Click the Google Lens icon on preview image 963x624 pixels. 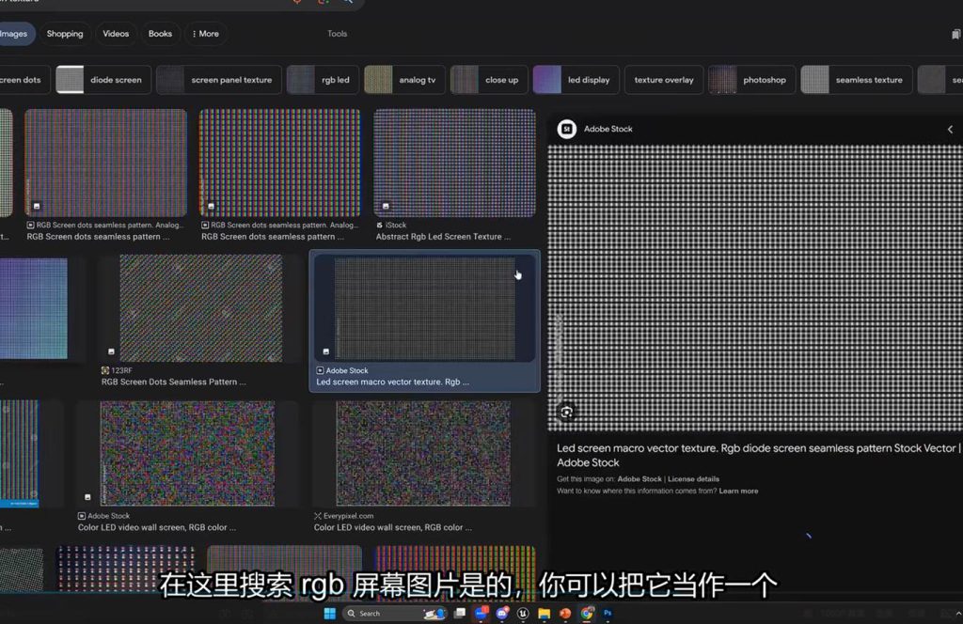(x=566, y=412)
